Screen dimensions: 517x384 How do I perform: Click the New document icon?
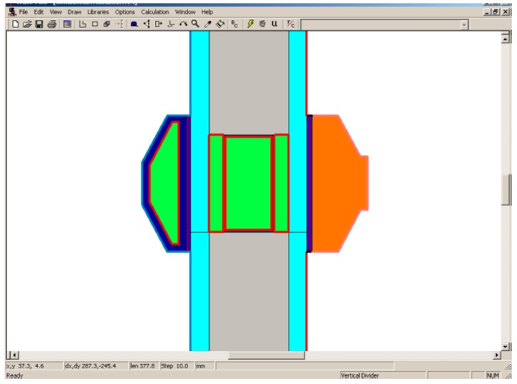[16, 24]
